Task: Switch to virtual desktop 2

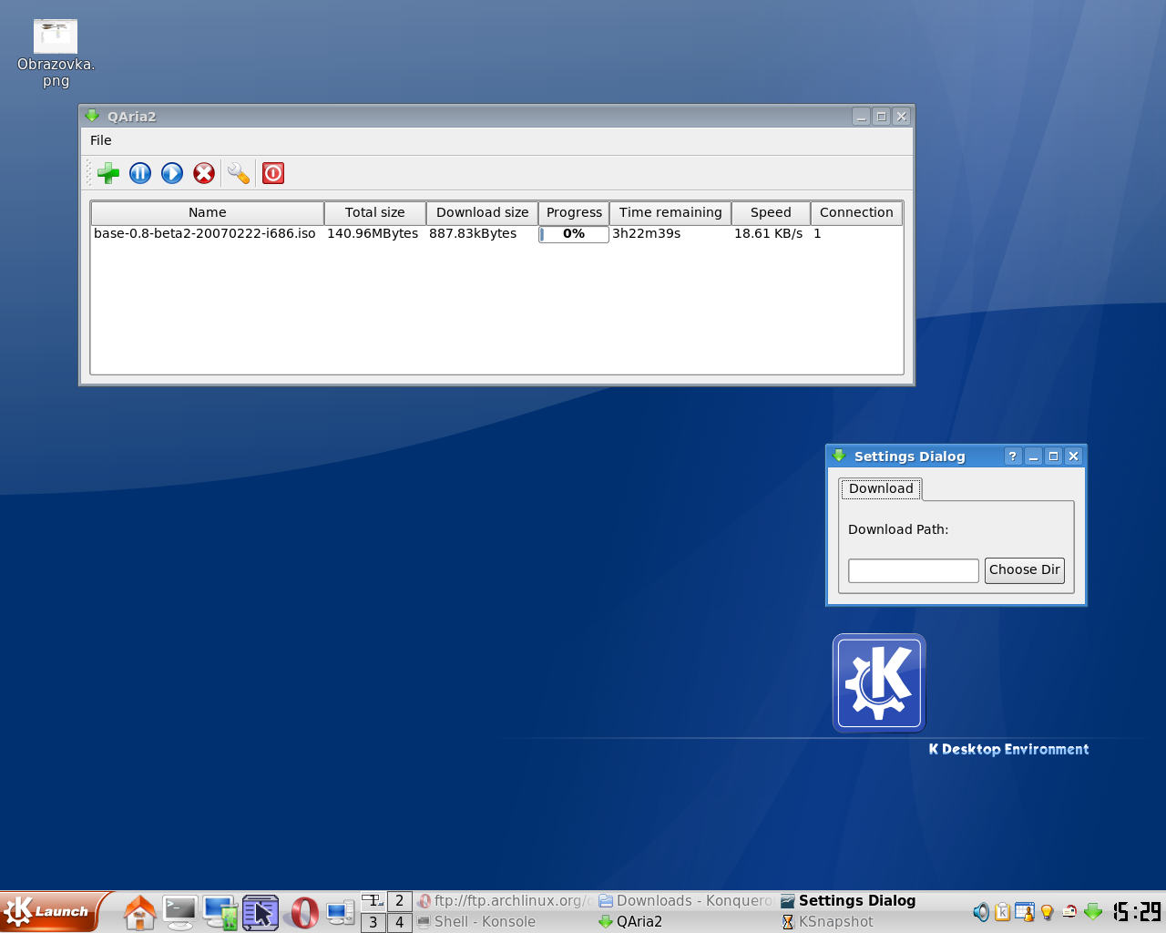Action: click(x=399, y=901)
